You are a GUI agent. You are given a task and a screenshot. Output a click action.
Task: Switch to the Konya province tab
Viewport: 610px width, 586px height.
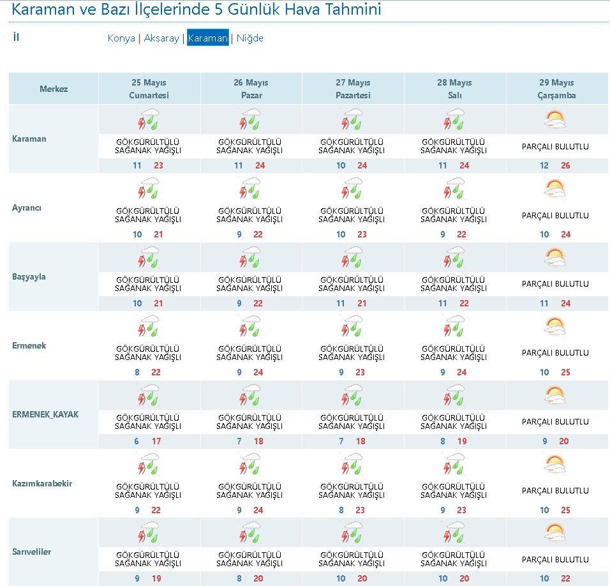(x=121, y=38)
